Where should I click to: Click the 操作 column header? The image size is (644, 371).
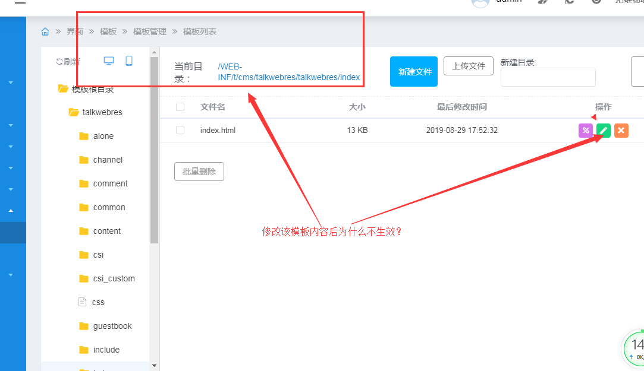point(604,107)
